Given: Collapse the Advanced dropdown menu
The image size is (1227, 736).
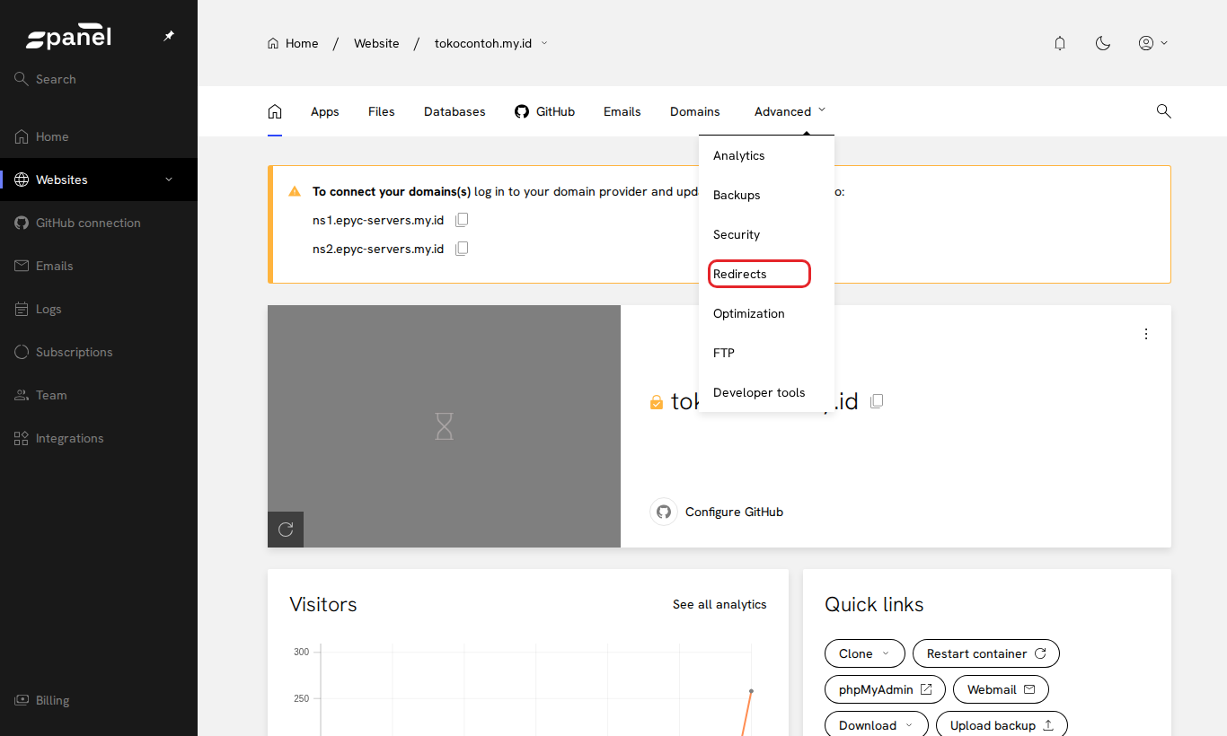Looking at the screenshot, I should pos(790,111).
